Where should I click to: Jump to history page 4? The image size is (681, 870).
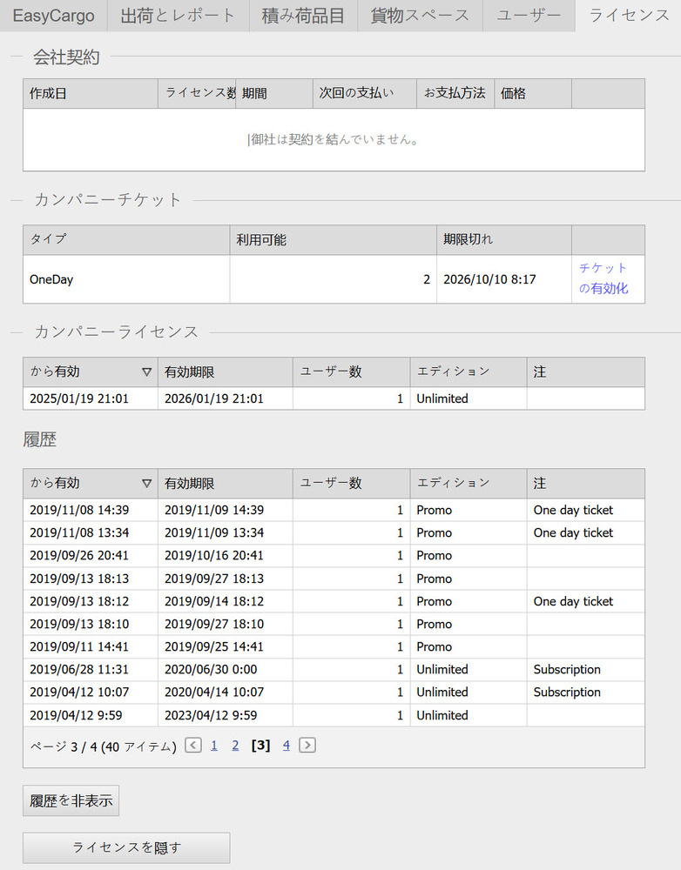coord(286,745)
